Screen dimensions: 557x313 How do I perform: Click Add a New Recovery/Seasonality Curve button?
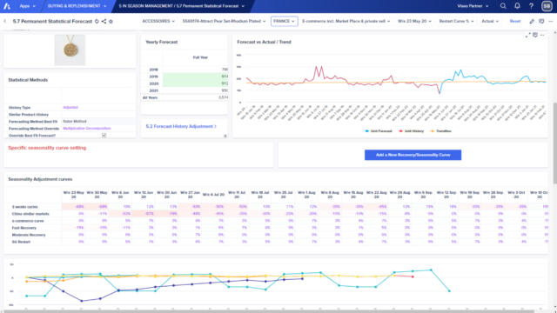413,155
